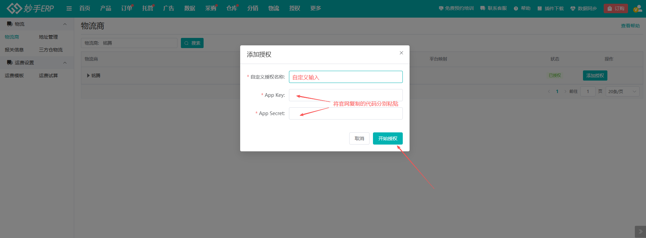Click the user avatar icon
This screenshot has height=238, width=646.
pos(637,8)
